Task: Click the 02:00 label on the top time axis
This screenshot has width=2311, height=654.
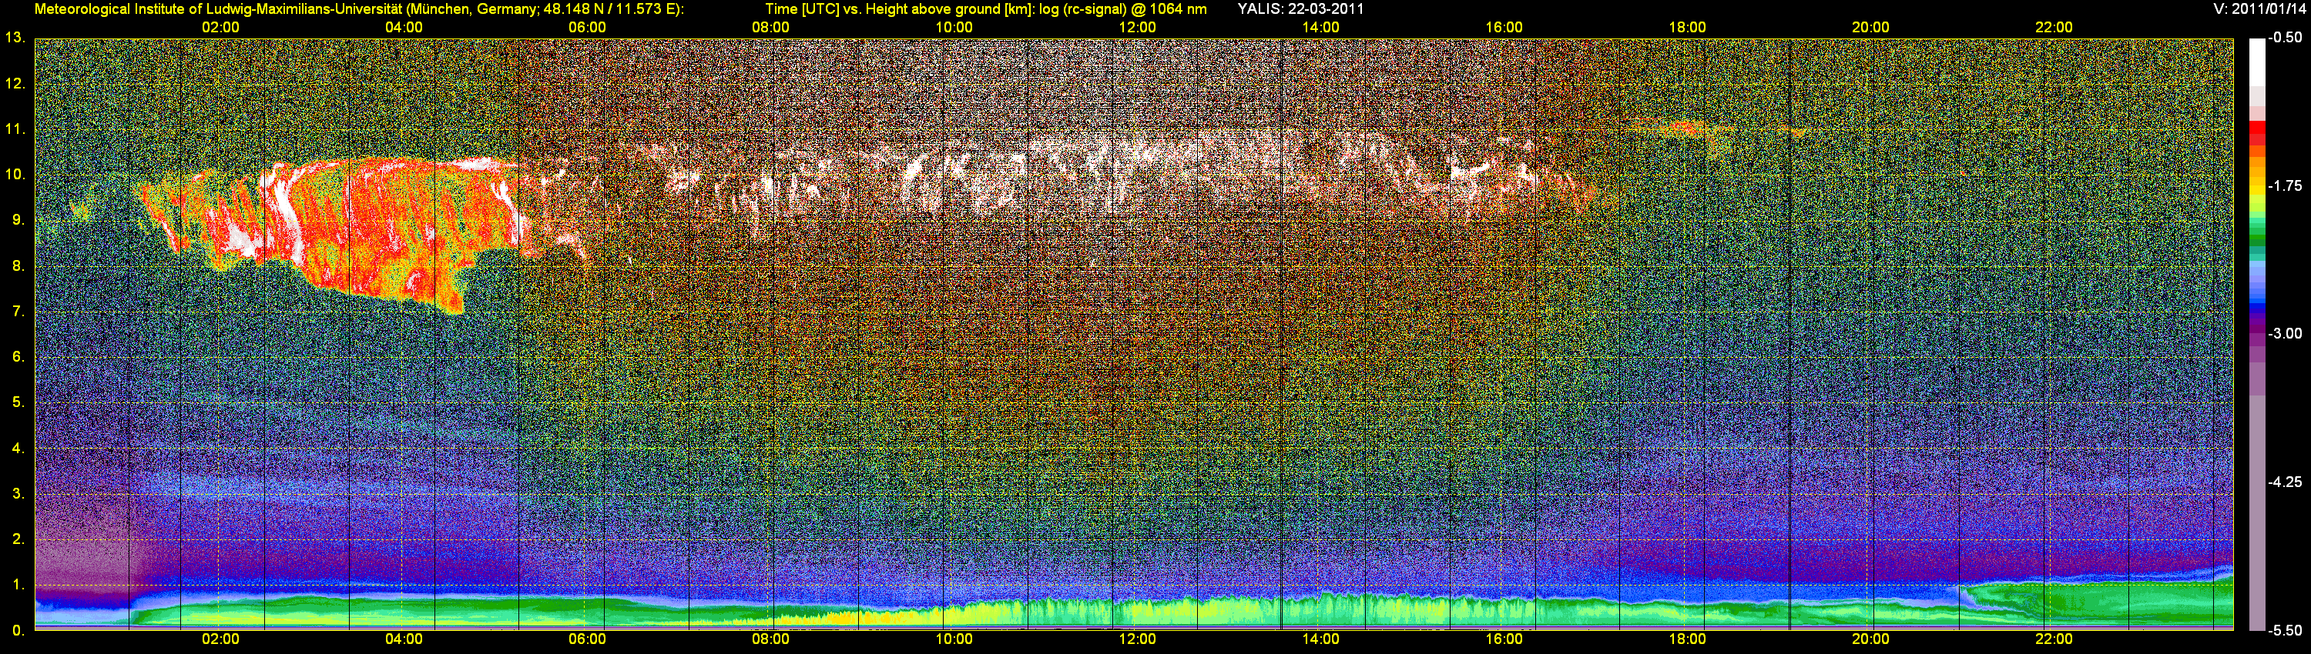Action: (220, 28)
